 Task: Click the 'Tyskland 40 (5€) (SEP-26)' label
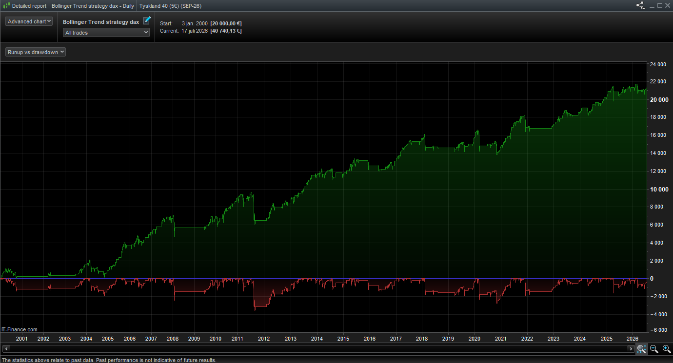(170, 6)
